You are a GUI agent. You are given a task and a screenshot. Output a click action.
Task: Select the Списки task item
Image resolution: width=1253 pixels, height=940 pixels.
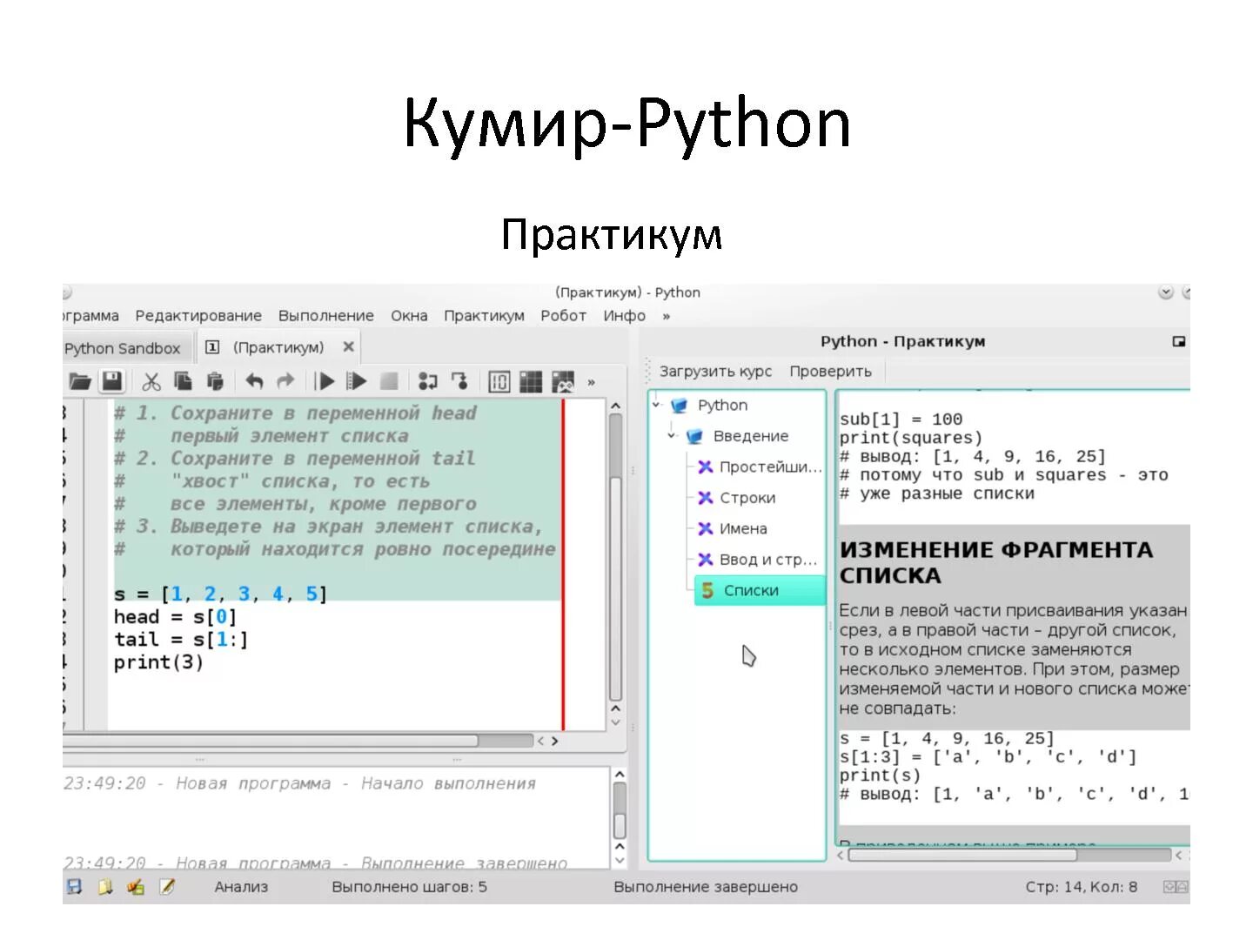(x=760, y=590)
